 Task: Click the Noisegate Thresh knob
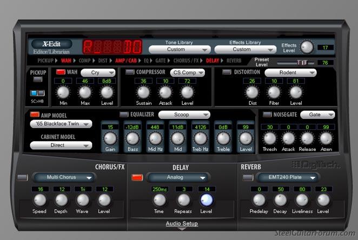tap(270, 138)
